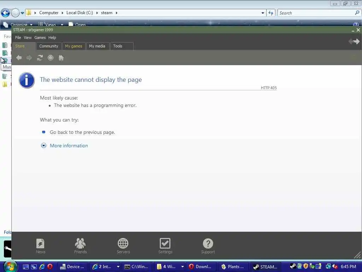362x272 pixels.
Task: Reload the Steam store page
Action: [x=40, y=58]
